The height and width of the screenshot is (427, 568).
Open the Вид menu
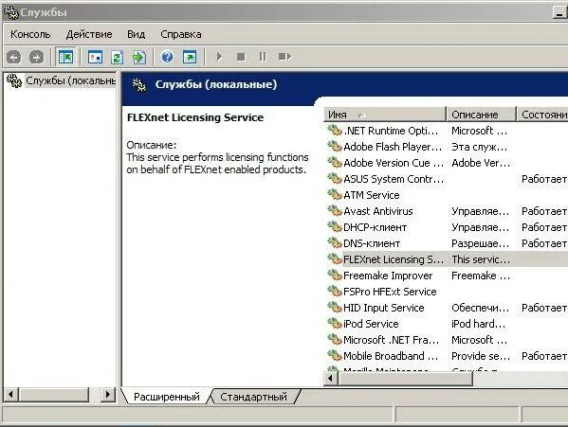tap(137, 34)
